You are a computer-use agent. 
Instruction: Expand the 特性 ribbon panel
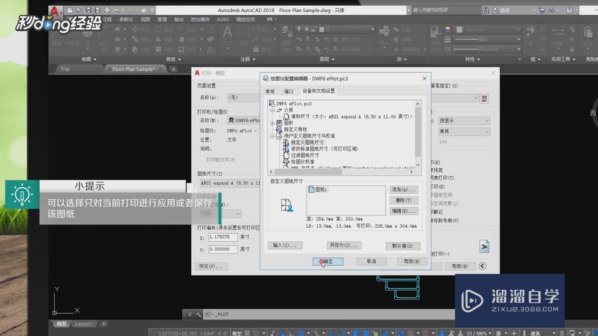pyautogui.click(x=472, y=59)
